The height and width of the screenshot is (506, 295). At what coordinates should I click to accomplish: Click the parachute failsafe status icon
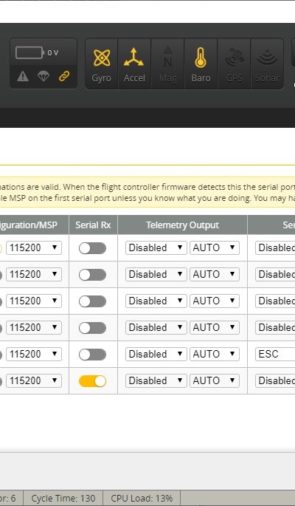(x=44, y=76)
